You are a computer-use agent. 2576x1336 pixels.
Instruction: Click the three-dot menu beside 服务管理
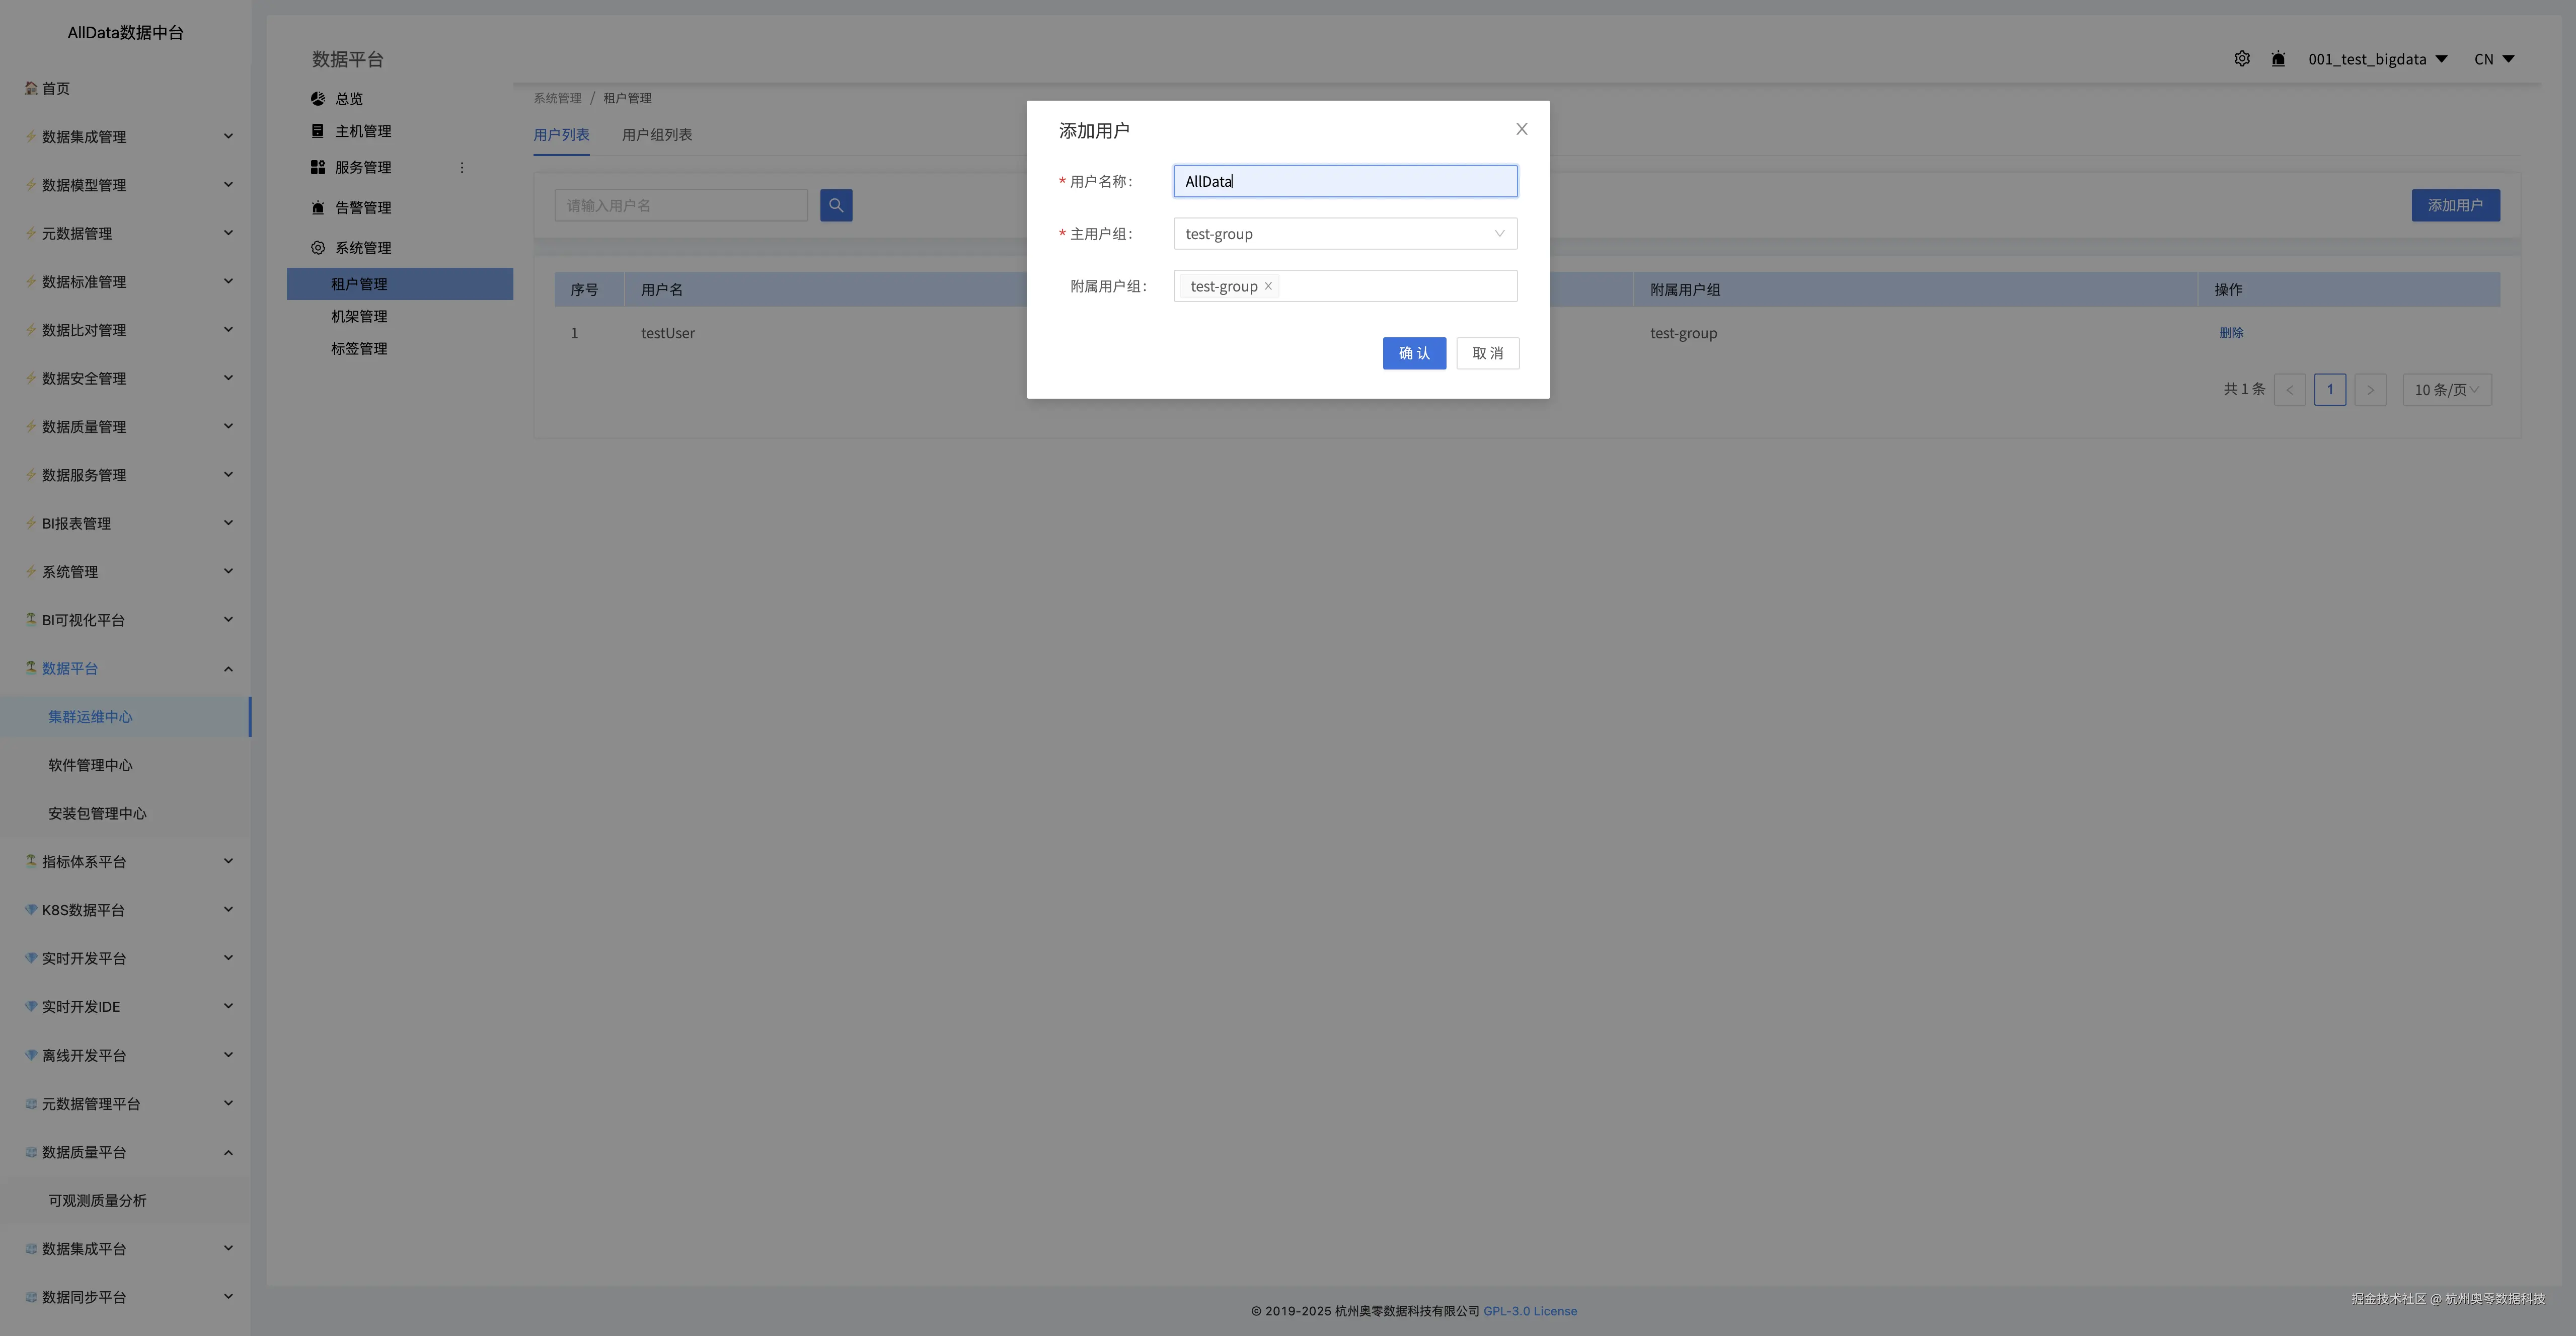(x=462, y=168)
